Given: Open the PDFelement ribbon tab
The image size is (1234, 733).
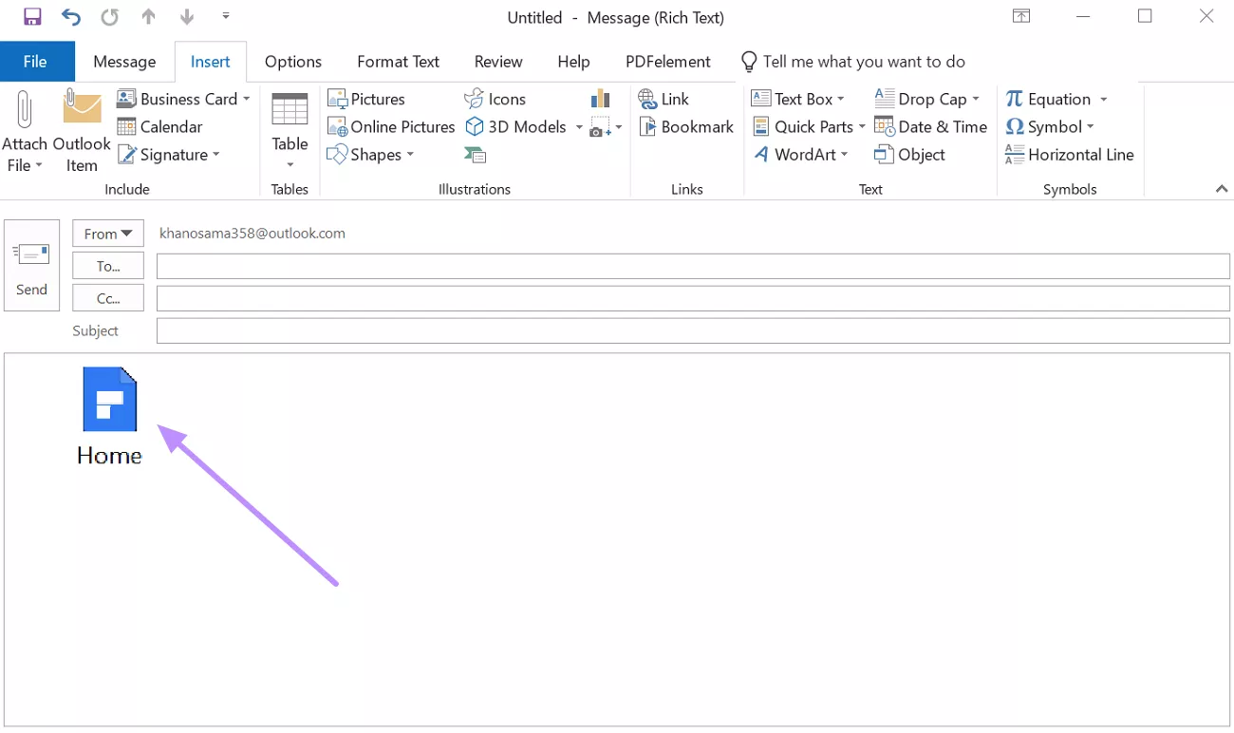Looking at the screenshot, I should click(x=668, y=61).
